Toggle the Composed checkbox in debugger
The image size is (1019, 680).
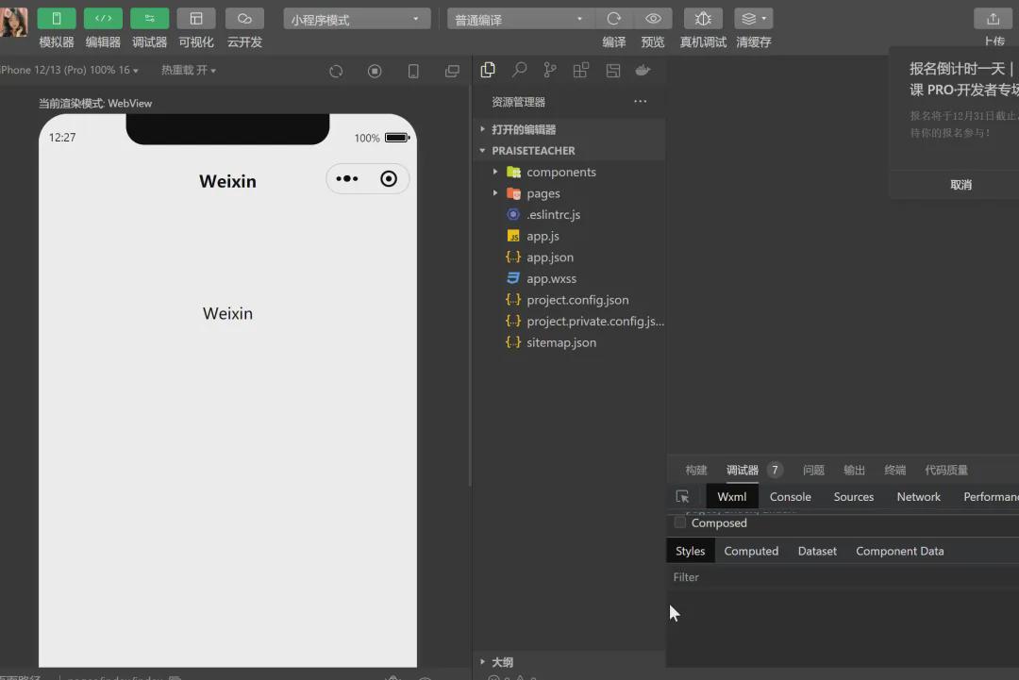pos(680,522)
